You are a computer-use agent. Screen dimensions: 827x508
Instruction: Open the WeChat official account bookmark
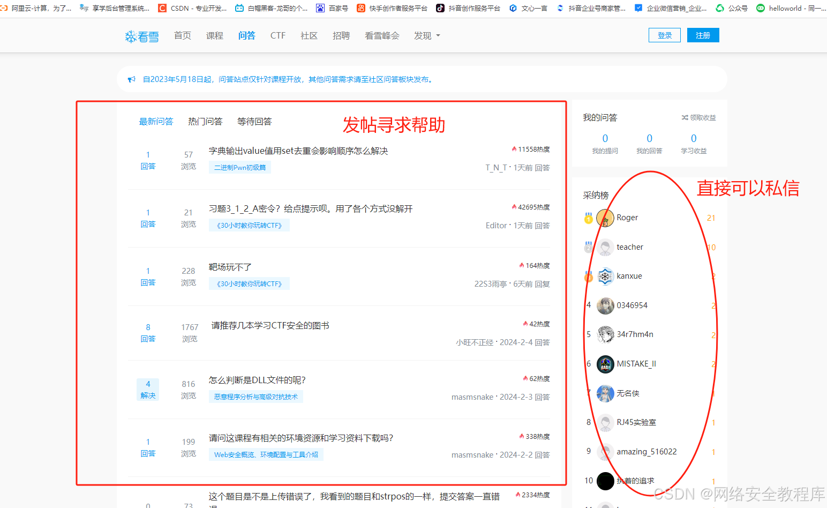pos(732,8)
